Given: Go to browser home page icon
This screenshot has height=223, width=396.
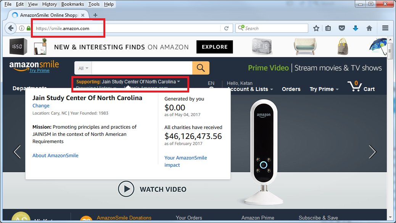Looking at the screenshot, I should 369,28.
